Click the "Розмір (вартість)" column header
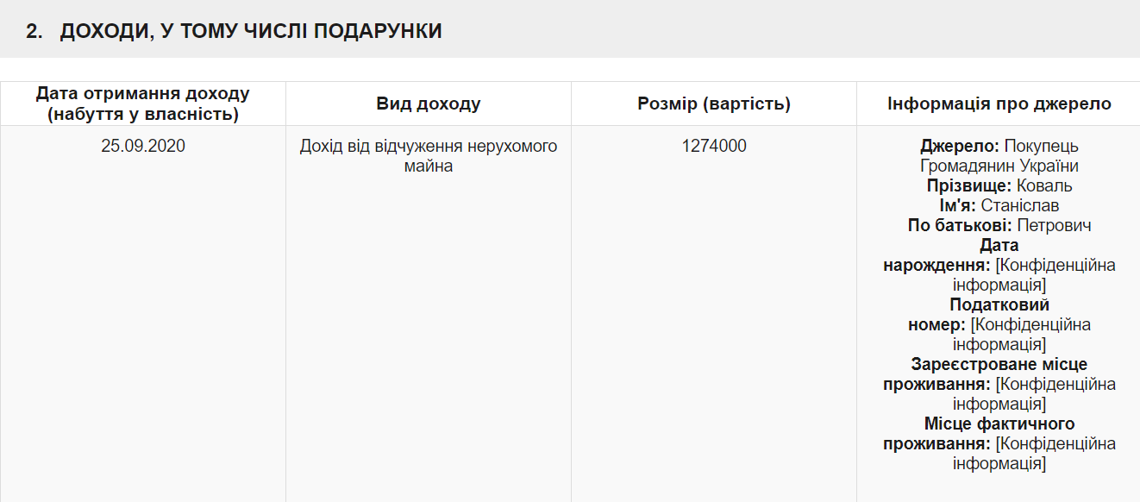Image resolution: width=1140 pixels, height=502 pixels. (714, 104)
